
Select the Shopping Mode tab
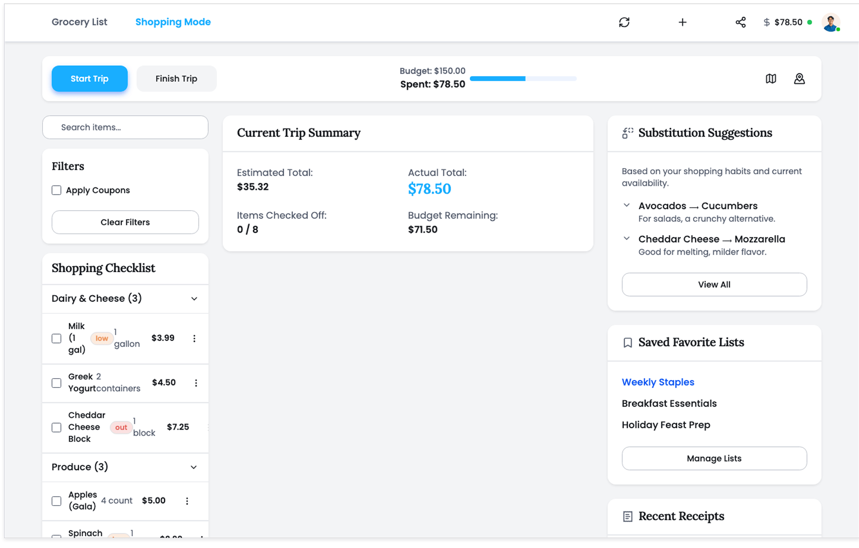coord(173,22)
